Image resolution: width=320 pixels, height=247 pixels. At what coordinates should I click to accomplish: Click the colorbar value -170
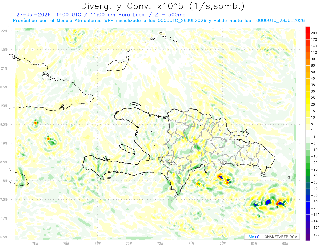point(315,228)
